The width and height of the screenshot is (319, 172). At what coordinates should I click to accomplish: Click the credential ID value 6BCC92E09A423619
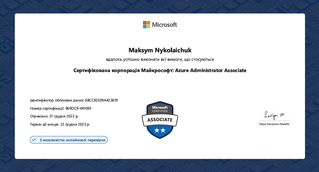[101, 100]
